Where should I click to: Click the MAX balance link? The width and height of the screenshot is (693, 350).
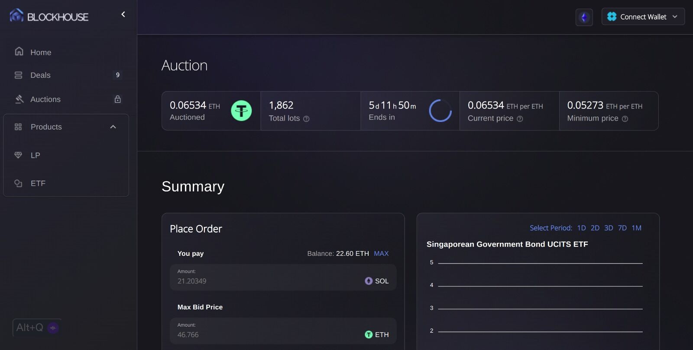381,254
